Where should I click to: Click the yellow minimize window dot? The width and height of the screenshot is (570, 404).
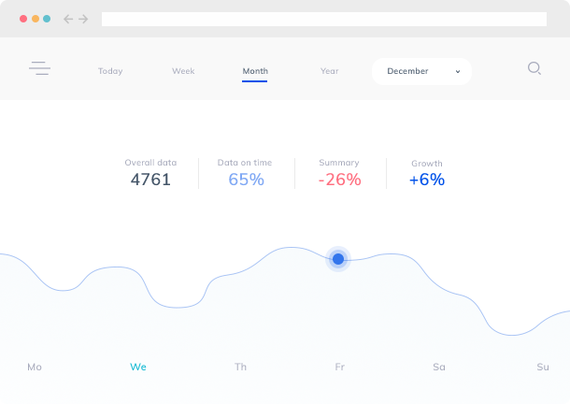[x=35, y=19]
